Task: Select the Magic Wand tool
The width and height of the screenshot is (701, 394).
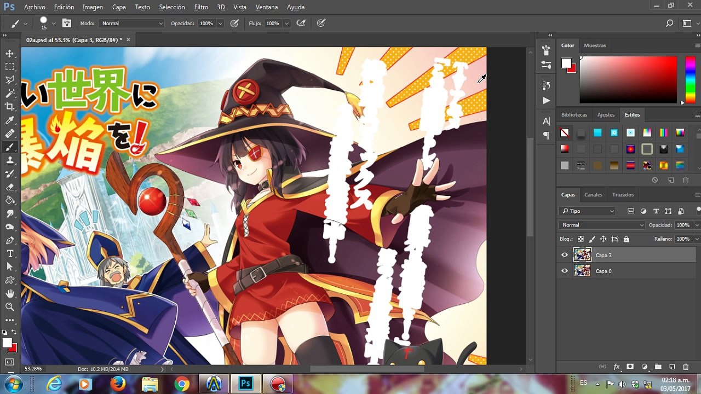Action: tap(10, 94)
